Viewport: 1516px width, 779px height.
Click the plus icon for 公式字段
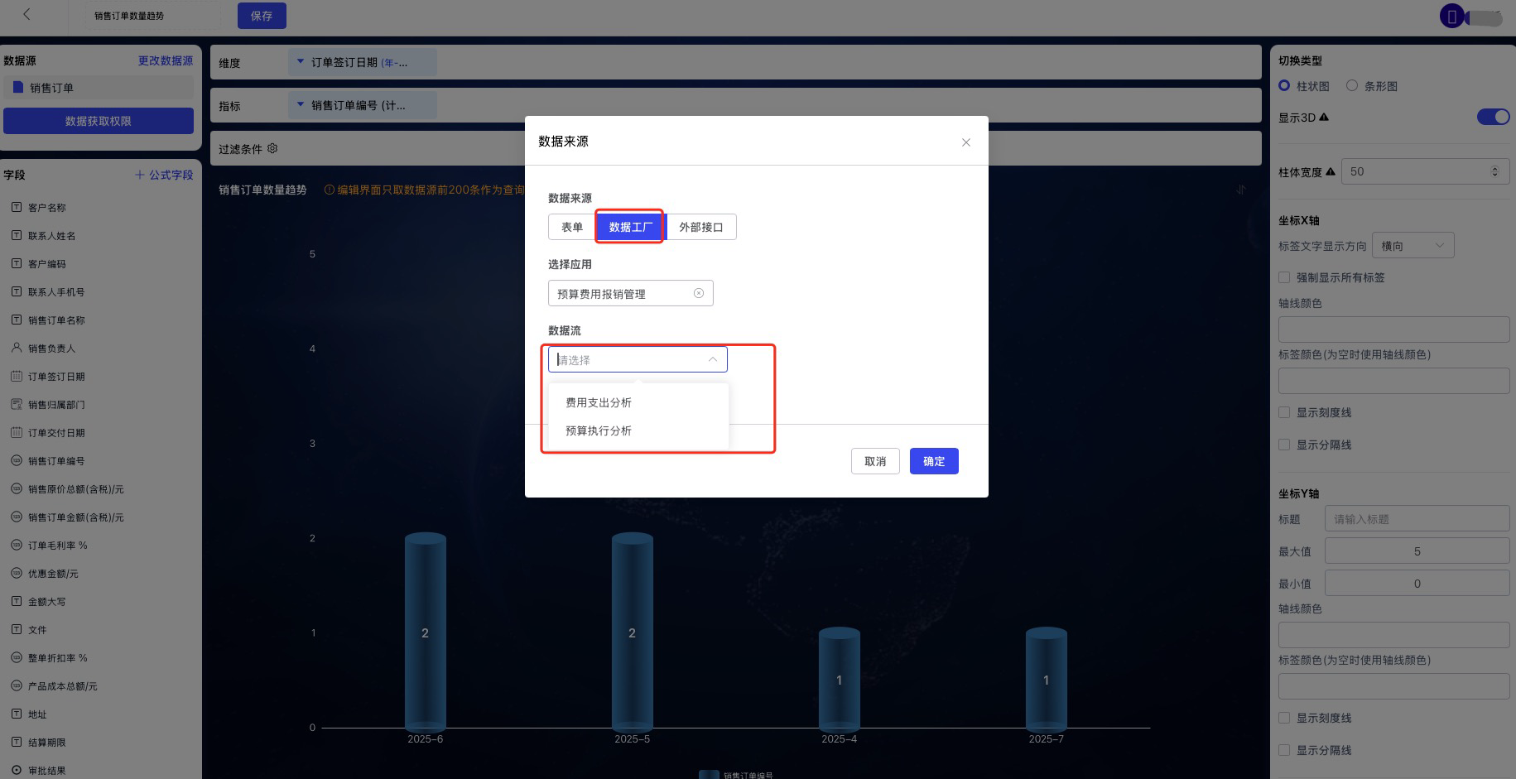pyautogui.click(x=139, y=175)
